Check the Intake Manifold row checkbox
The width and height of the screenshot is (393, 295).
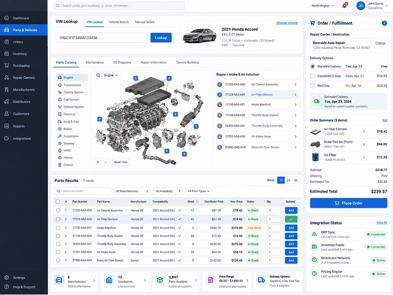(58, 228)
